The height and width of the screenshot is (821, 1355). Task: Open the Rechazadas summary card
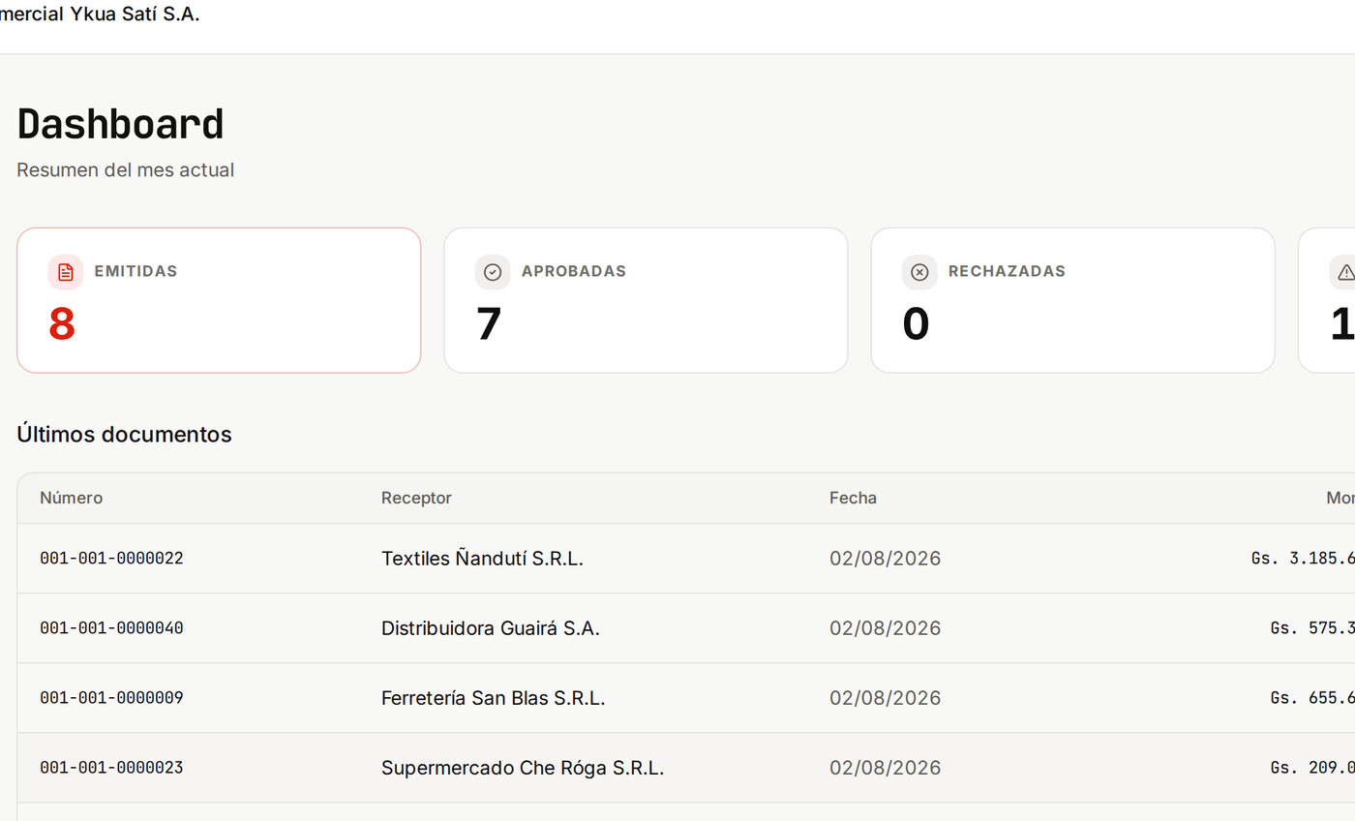click(x=1072, y=300)
